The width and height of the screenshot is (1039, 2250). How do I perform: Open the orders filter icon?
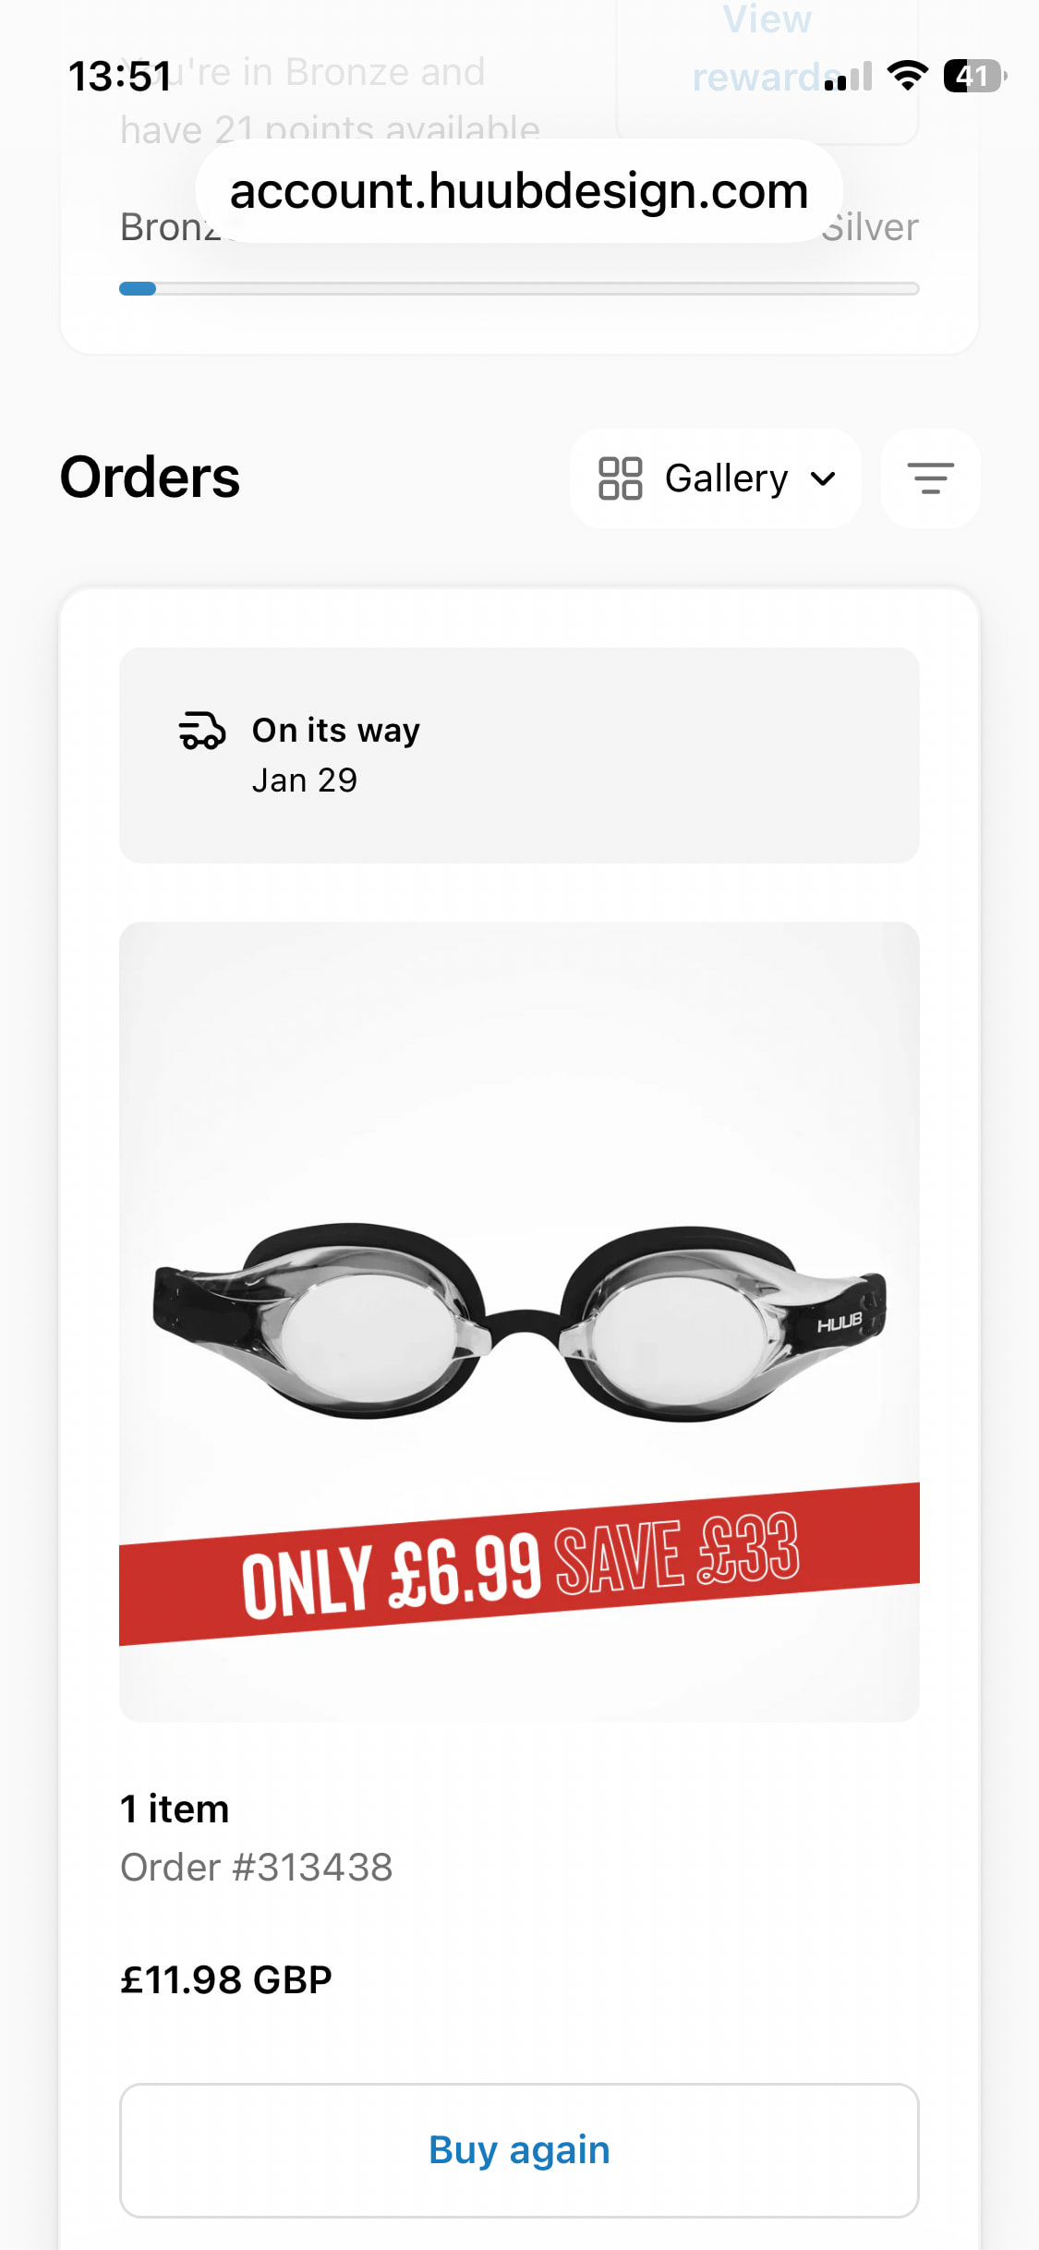930,478
